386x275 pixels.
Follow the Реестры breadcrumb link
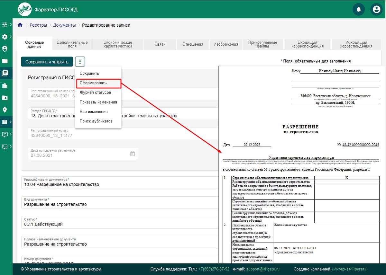[38, 25]
